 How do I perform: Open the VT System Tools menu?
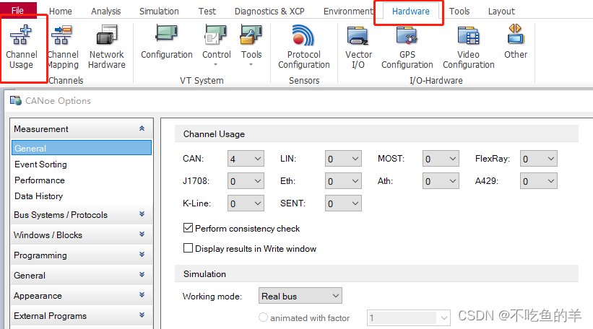pos(251,45)
